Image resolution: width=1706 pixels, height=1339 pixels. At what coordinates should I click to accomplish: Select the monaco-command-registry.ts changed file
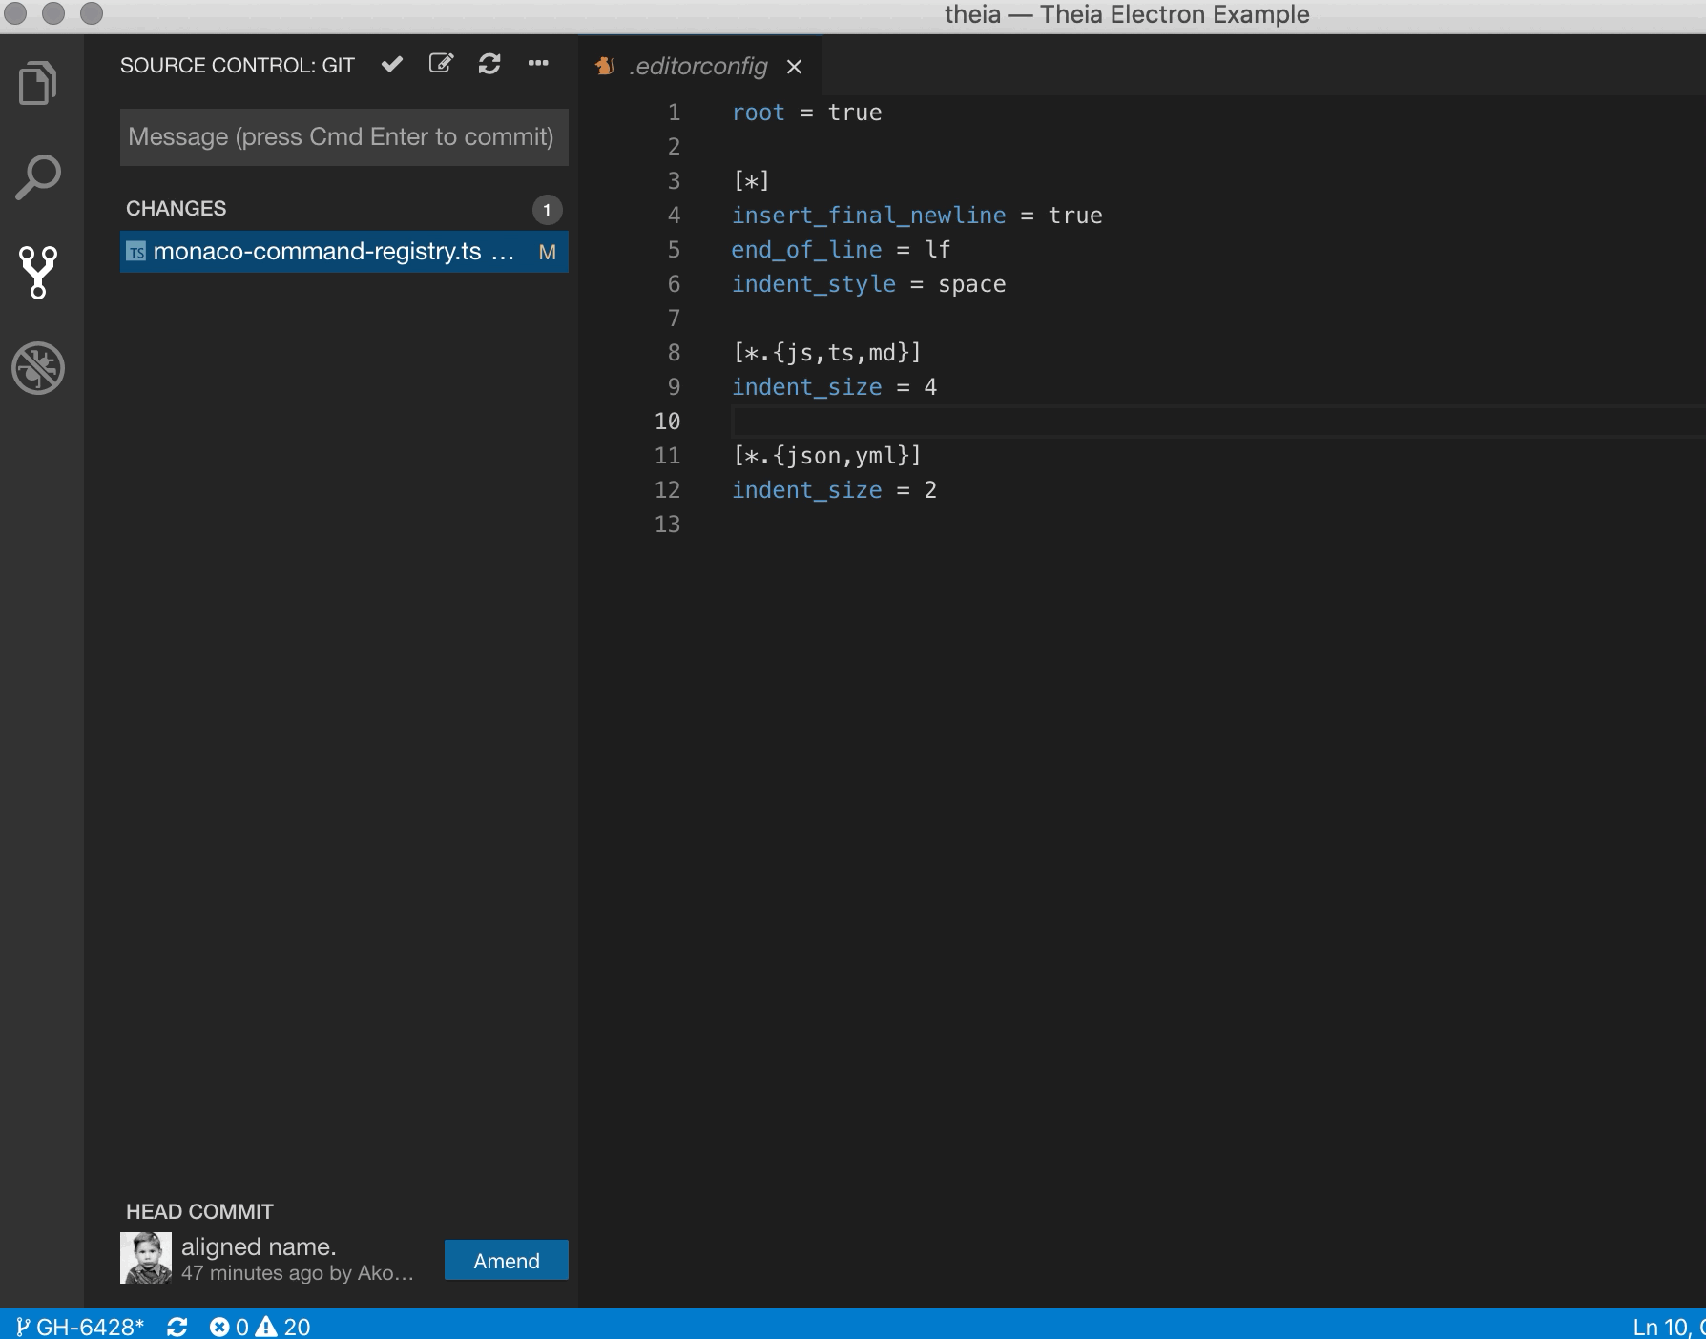[x=344, y=252]
